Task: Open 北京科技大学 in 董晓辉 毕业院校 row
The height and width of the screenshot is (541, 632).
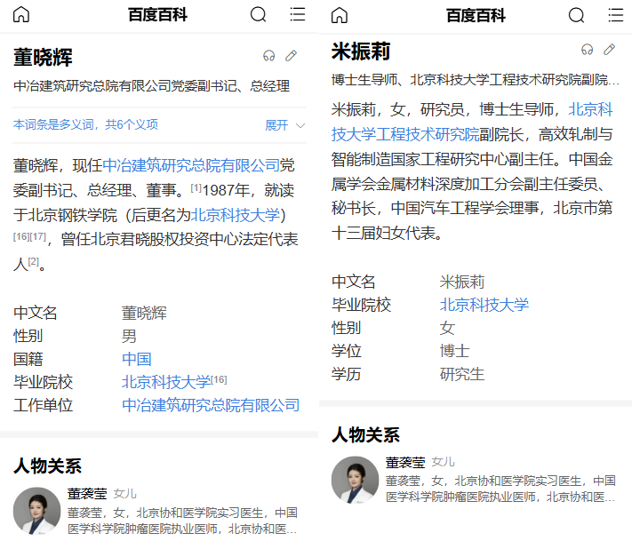Action: [166, 382]
